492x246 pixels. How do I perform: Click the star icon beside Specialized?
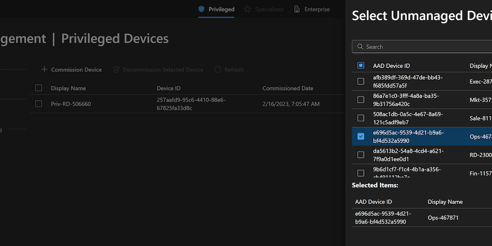248,9
